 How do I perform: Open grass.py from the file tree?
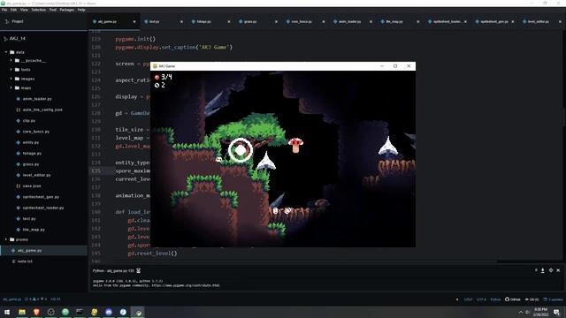pyautogui.click(x=31, y=164)
